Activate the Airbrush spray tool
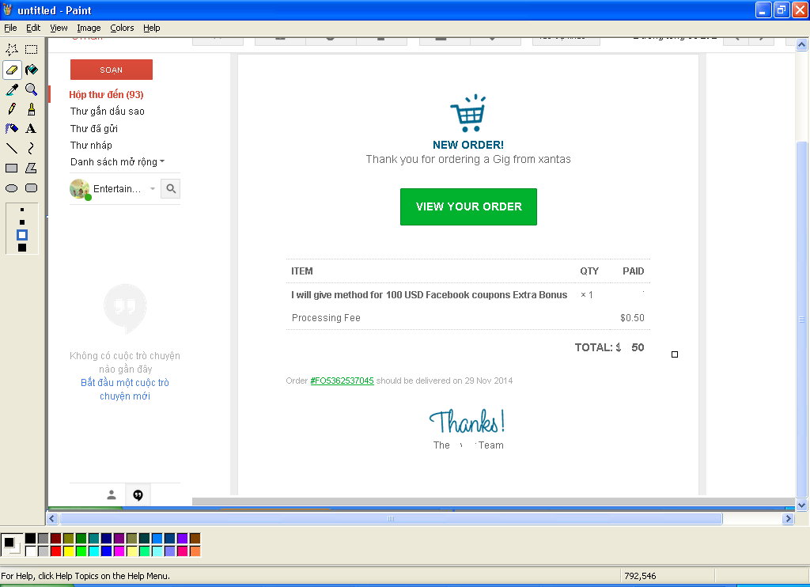The height and width of the screenshot is (587, 810). click(x=11, y=129)
